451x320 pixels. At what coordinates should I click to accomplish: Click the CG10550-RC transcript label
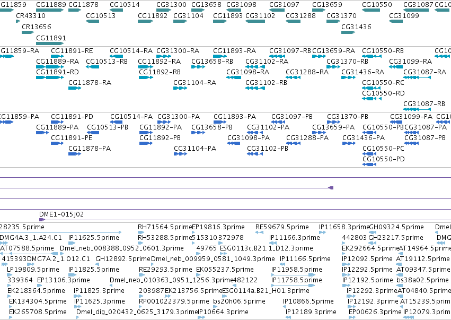tap(383, 83)
